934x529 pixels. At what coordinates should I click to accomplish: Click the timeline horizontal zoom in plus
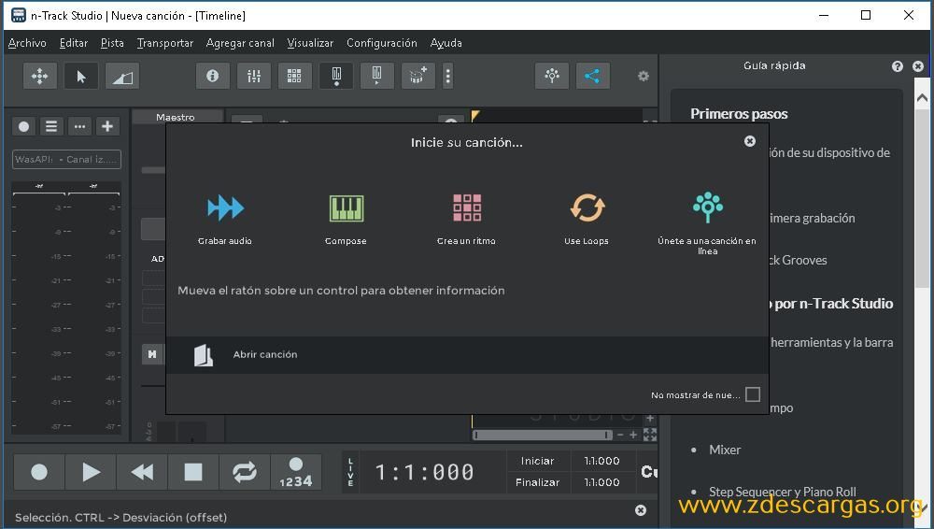(633, 435)
